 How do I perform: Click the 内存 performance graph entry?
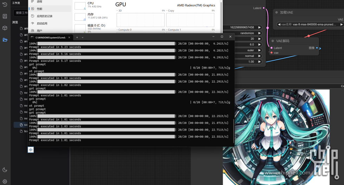point(90,16)
